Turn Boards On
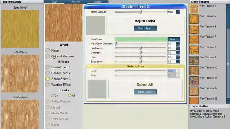The height and width of the screenshot is (129, 230). [52, 96]
